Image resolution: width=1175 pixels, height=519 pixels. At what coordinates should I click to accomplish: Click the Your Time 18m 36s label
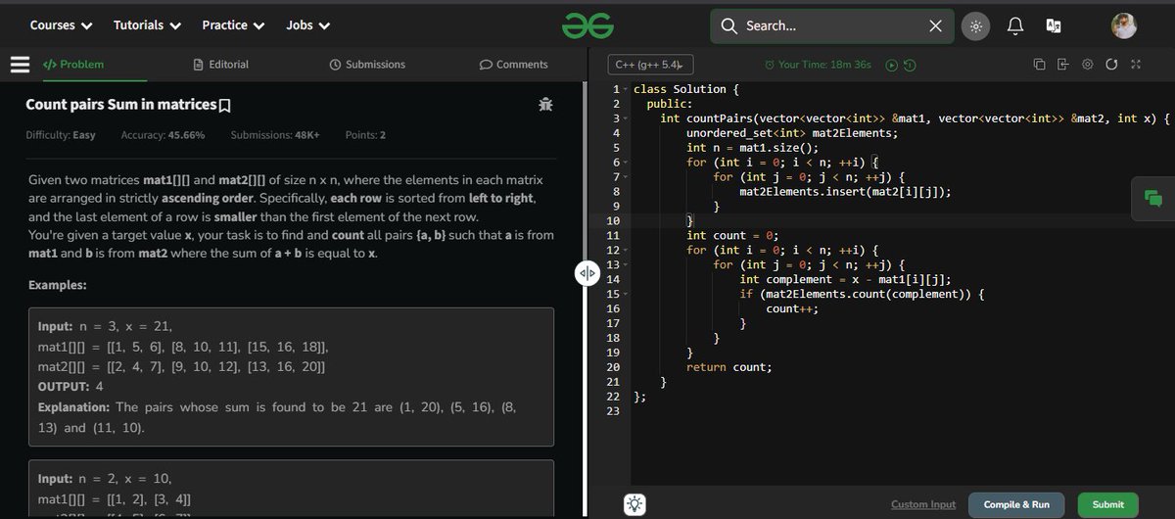click(817, 65)
